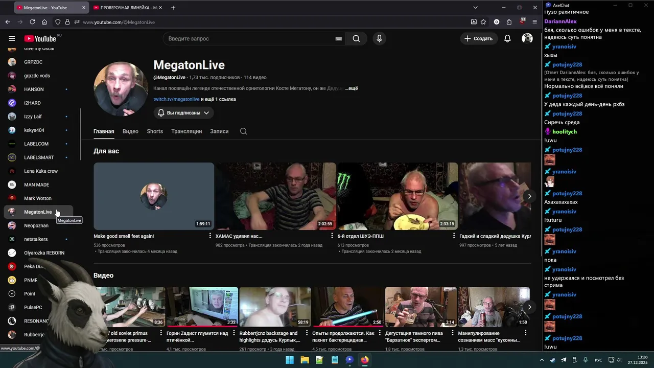Open the subscription "Вы подписаны" dropdown
Screen dimensions: 654x368
coord(183,112)
